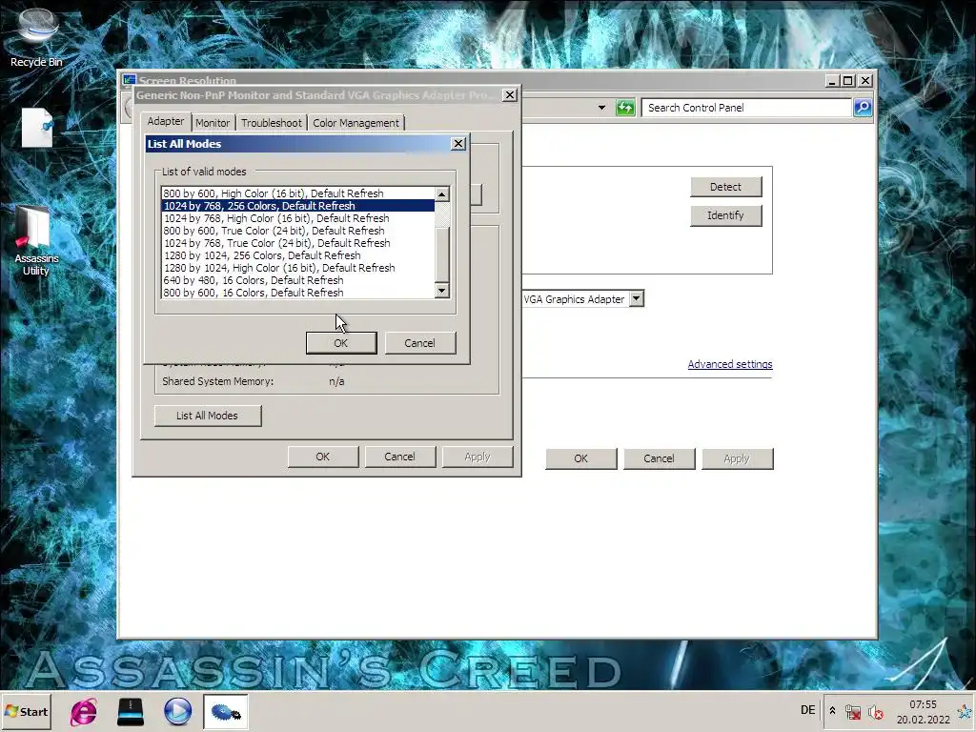The image size is (976, 732).
Task: Click the Control Panel search magnifier icon
Action: click(863, 108)
